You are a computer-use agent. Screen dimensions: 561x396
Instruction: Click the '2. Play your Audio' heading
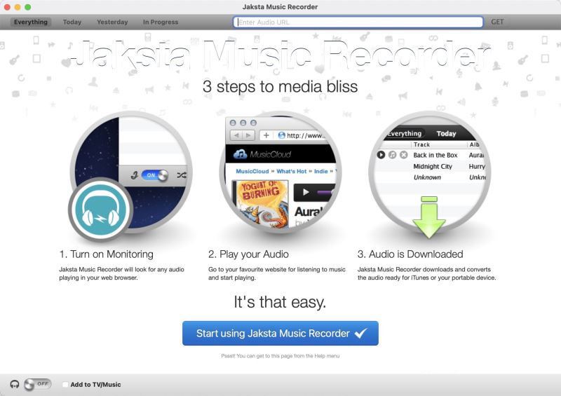248,254
